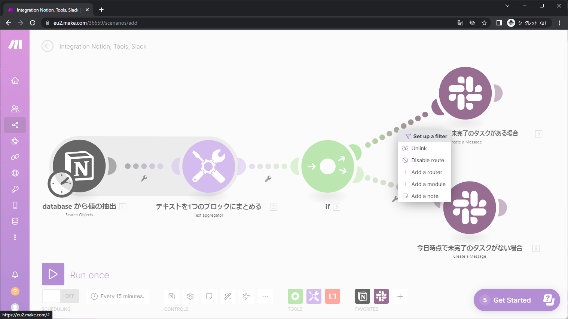
Task: Open Data stores database icon in sidebar
Action: [15, 221]
